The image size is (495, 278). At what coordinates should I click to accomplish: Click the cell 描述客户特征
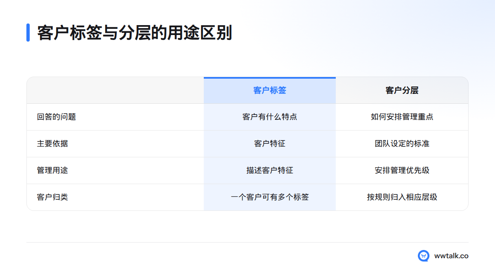tap(270, 171)
